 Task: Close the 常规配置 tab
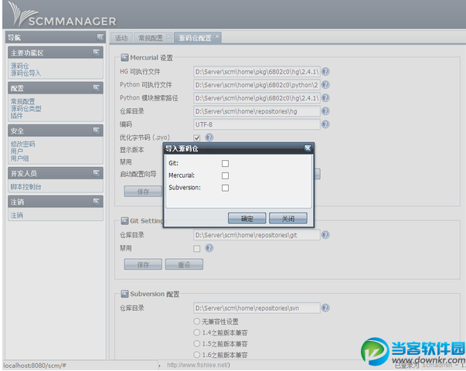click(x=168, y=36)
